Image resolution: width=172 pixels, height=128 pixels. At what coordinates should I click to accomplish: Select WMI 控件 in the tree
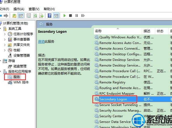[x=21, y=82]
